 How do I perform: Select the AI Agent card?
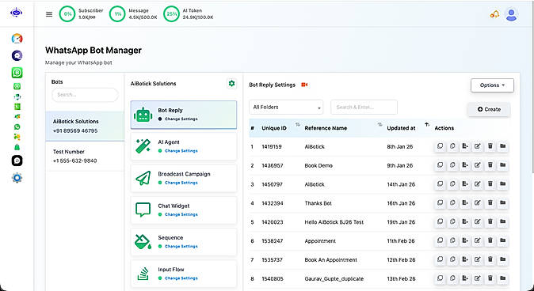coord(184,146)
